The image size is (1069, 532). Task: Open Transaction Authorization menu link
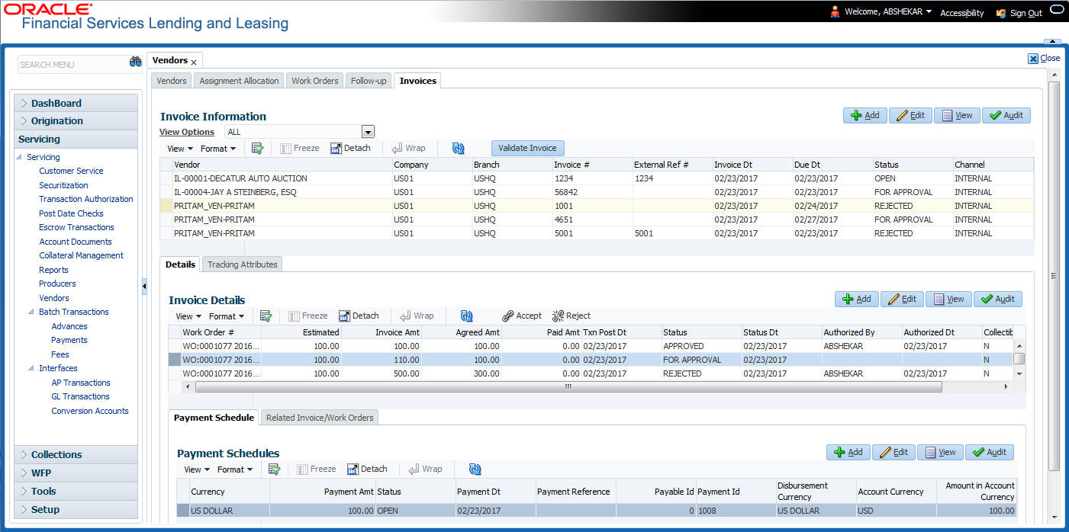tap(86, 199)
